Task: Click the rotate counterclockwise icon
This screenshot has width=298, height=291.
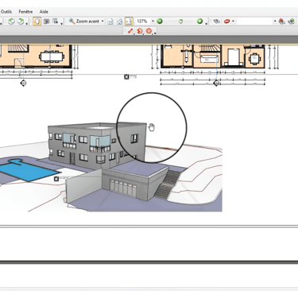Action: 11,21
